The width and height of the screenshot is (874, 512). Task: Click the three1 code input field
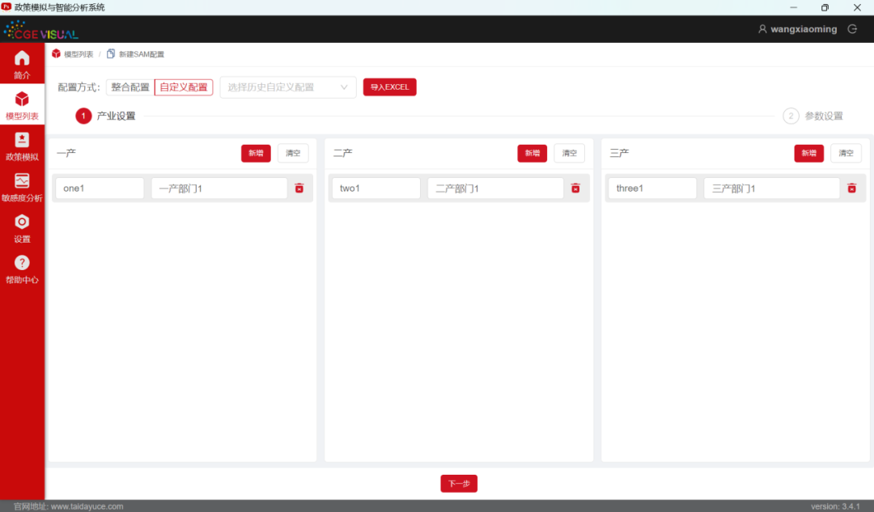[653, 188]
